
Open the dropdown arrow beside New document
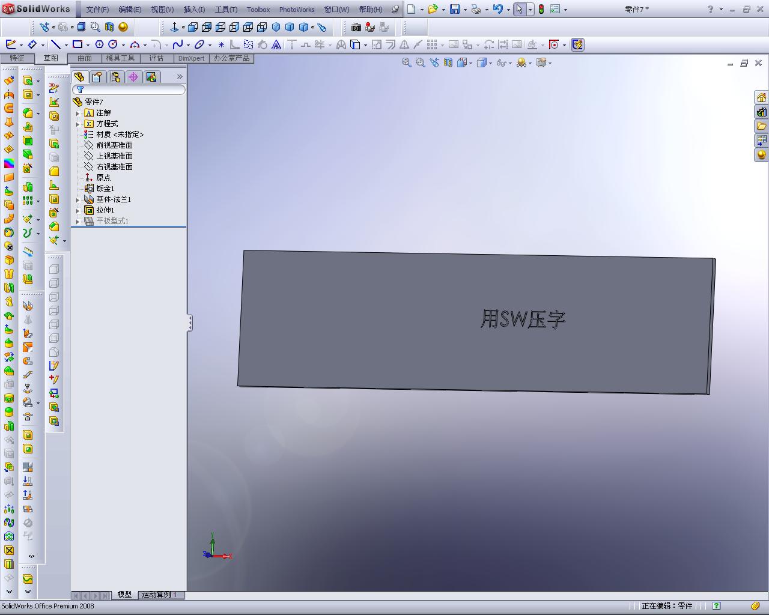pos(422,10)
